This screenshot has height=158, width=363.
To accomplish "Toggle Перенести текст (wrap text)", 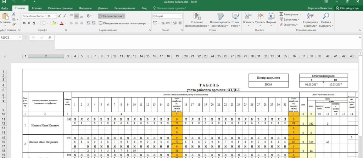I will click(112, 16).
